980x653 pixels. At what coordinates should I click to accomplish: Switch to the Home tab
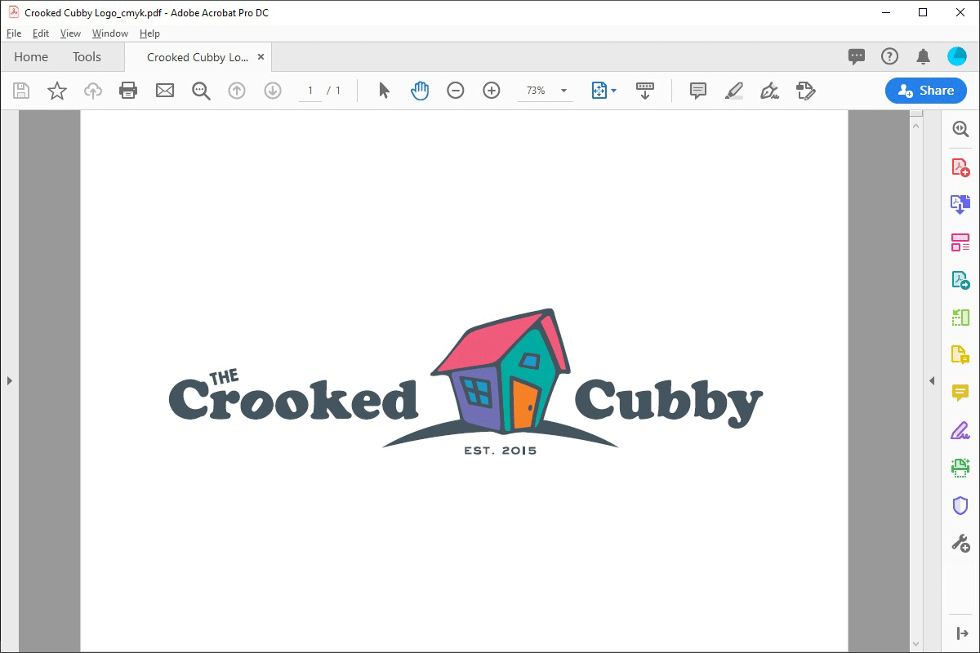pos(31,57)
